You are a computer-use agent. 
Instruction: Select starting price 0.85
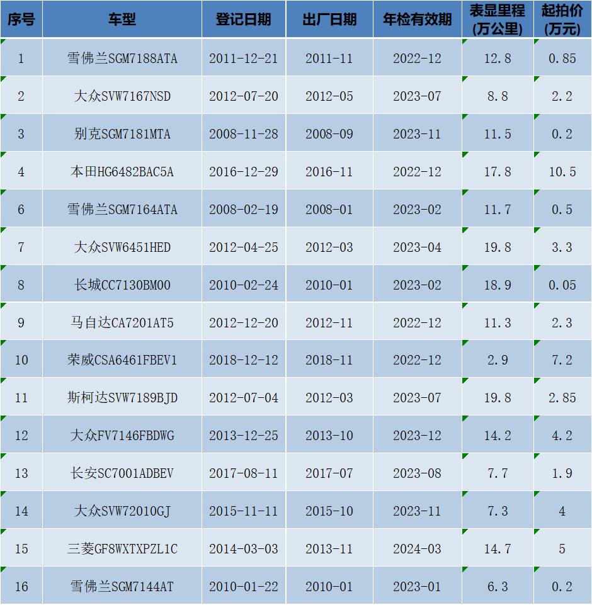point(562,57)
